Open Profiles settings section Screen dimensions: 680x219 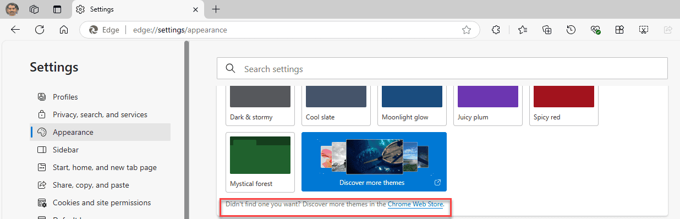point(100,97)
